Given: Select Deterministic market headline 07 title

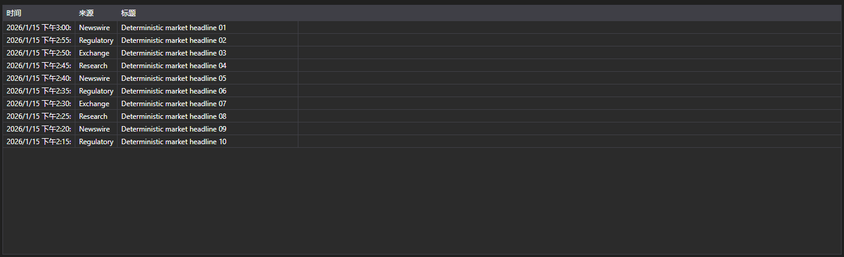Looking at the screenshot, I should 174,104.
